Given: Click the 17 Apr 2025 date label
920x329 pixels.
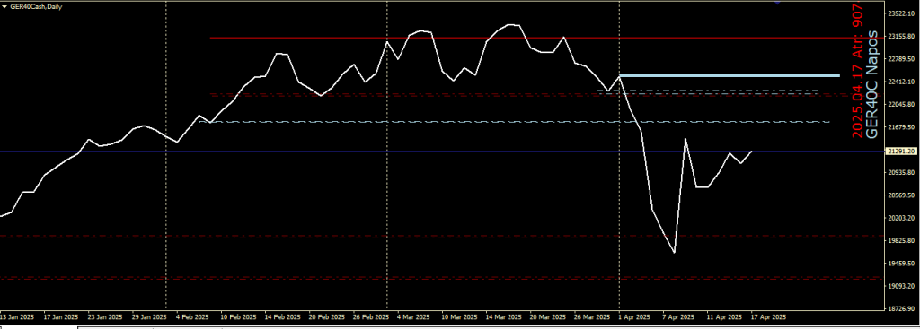Looking at the screenshot, I should (768, 316).
